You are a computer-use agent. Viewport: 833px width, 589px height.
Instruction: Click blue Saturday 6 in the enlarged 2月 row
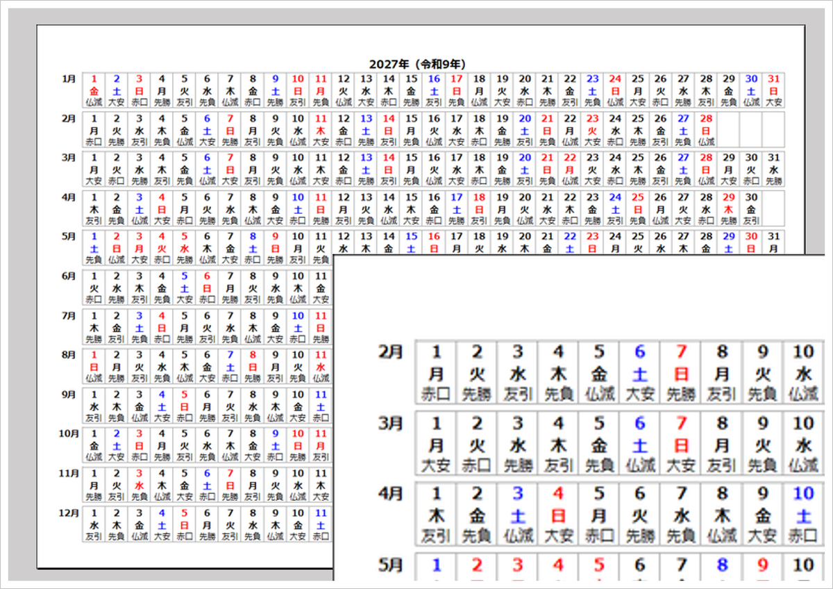[640, 373]
